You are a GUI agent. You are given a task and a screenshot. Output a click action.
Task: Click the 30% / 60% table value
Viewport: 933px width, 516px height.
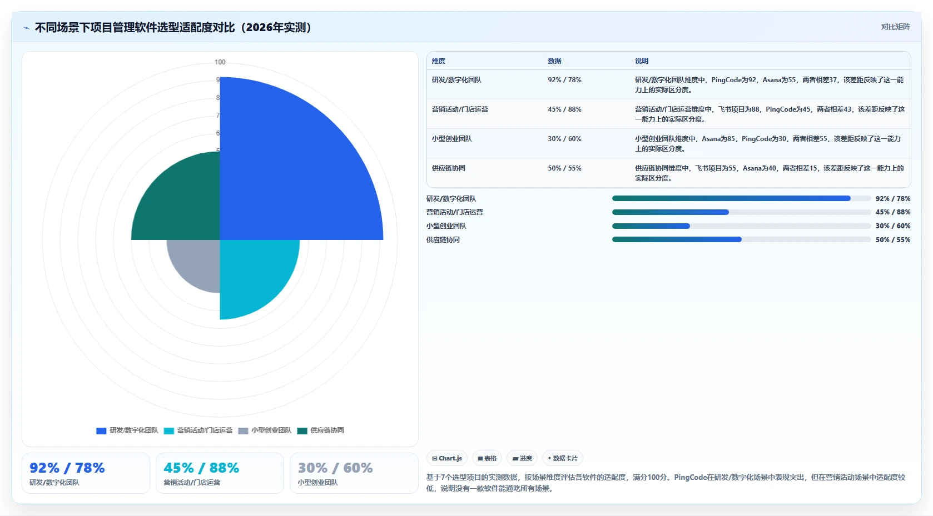pyautogui.click(x=564, y=139)
